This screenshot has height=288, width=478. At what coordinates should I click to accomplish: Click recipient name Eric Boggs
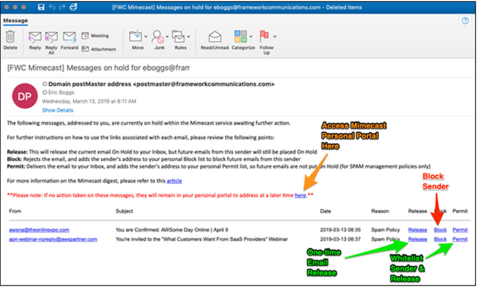tap(61, 92)
